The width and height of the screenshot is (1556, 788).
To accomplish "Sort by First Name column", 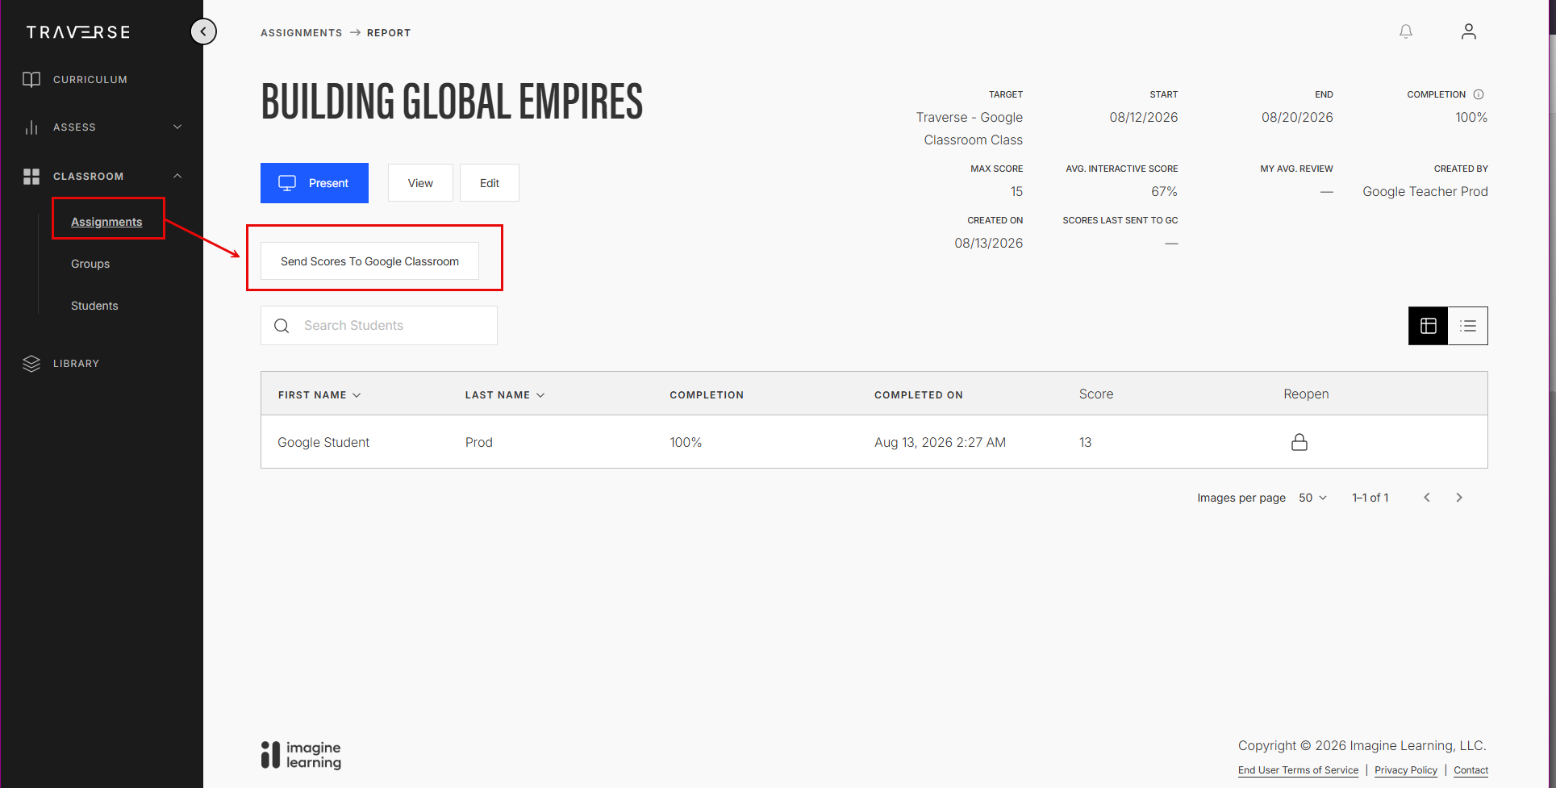I will [319, 395].
